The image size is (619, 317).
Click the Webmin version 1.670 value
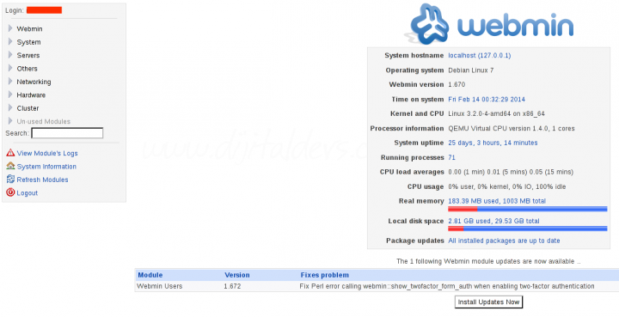point(457,84)
